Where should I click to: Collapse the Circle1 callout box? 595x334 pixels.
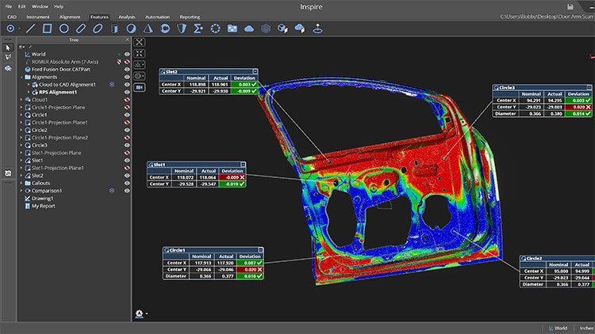(261, 250)
